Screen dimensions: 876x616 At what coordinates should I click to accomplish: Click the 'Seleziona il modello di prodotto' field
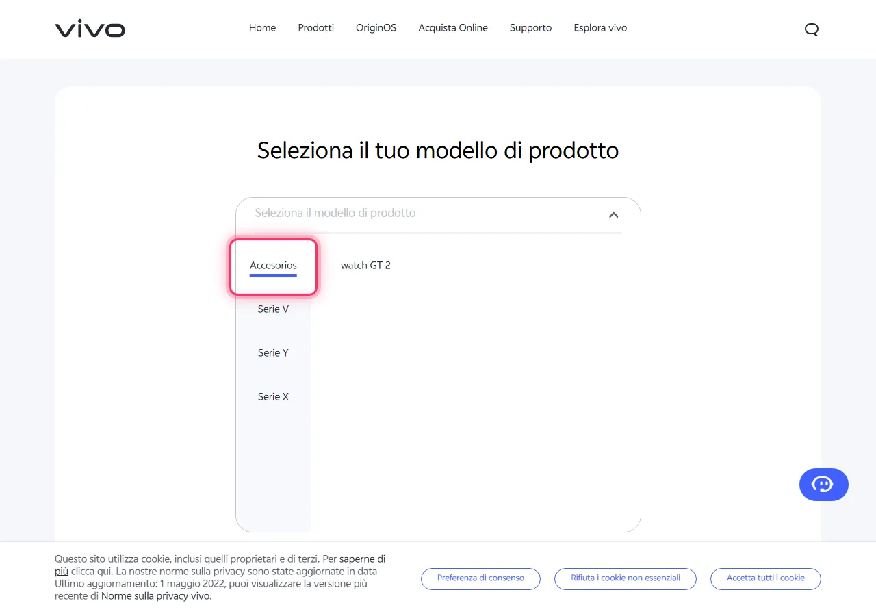pos(438,214)
